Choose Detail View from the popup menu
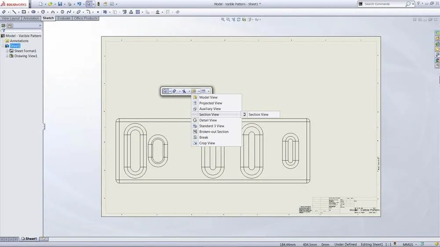 click(216, 120)
